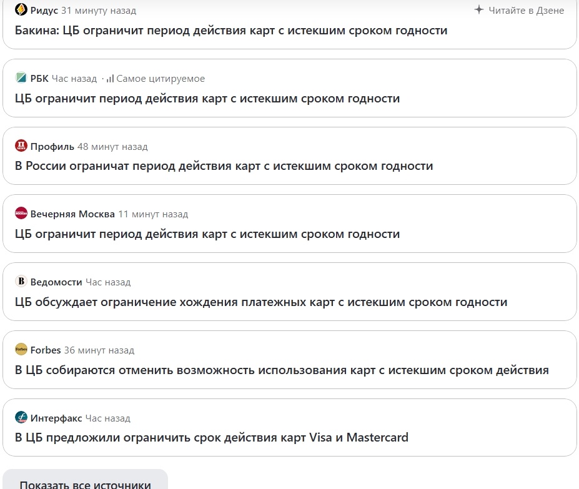The image size is (579, 489).
Task: Click the Ридус publisher logo icon
Action: coord(22,10)
